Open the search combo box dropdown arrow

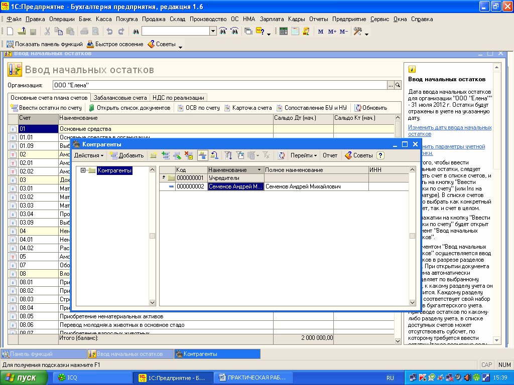pos(213,31)
